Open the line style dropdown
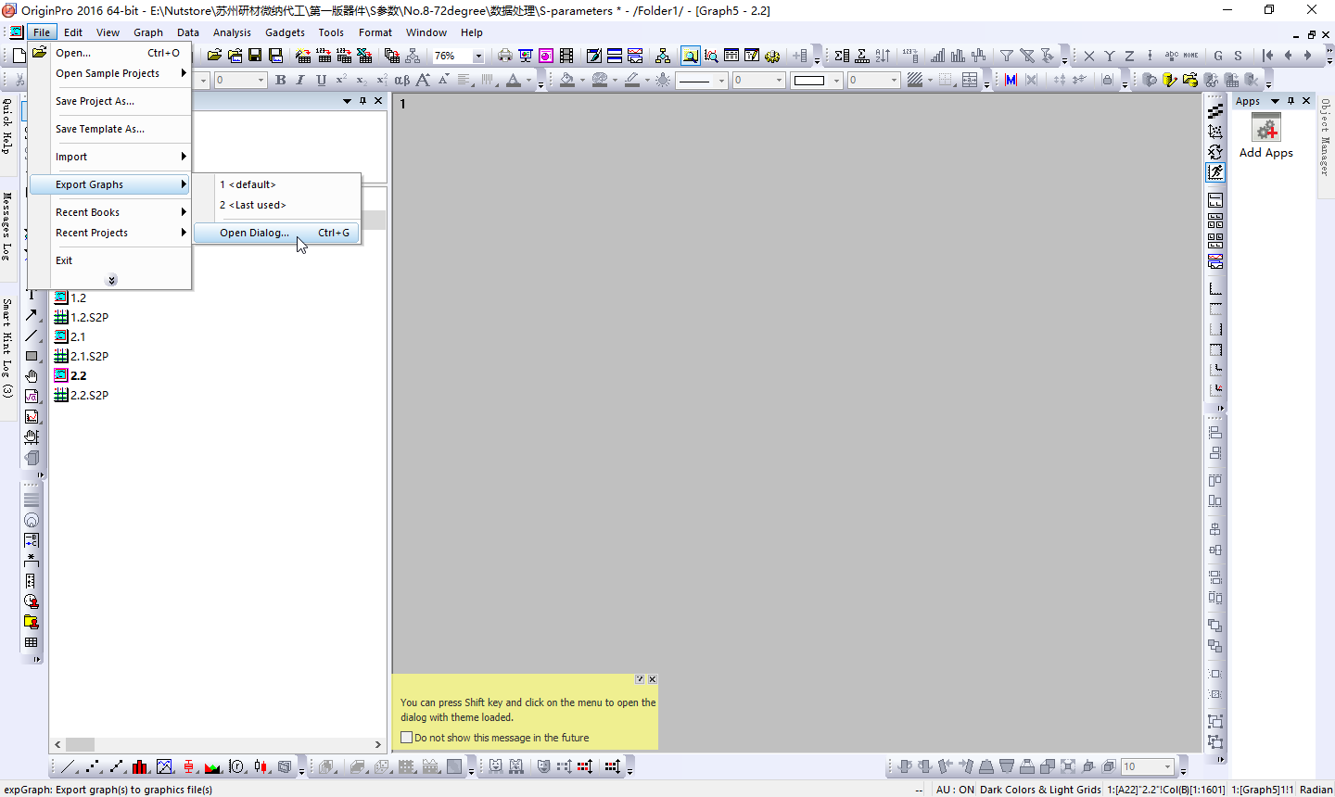 pos(721,81)
